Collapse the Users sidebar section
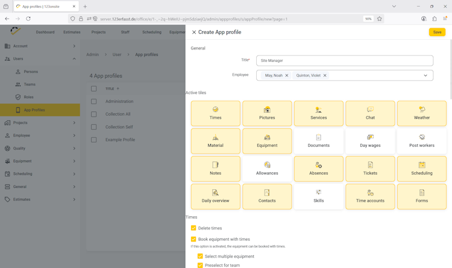Screen dimensions: 452x268 coord(40,59)
